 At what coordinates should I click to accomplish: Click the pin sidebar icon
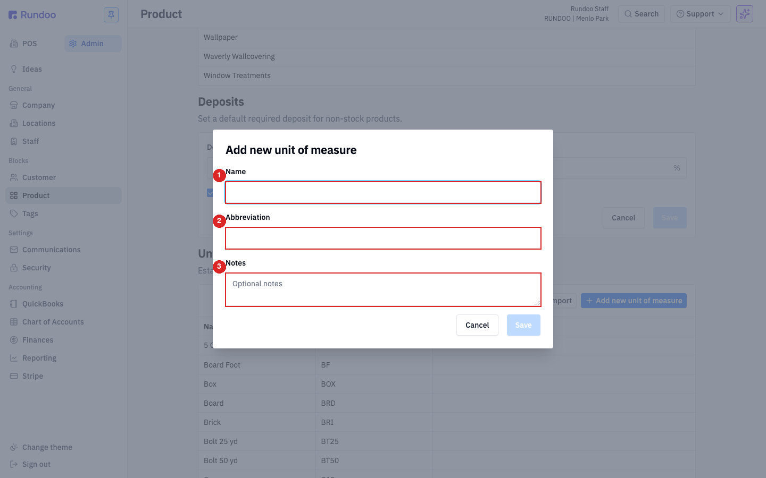coord(111,15)
